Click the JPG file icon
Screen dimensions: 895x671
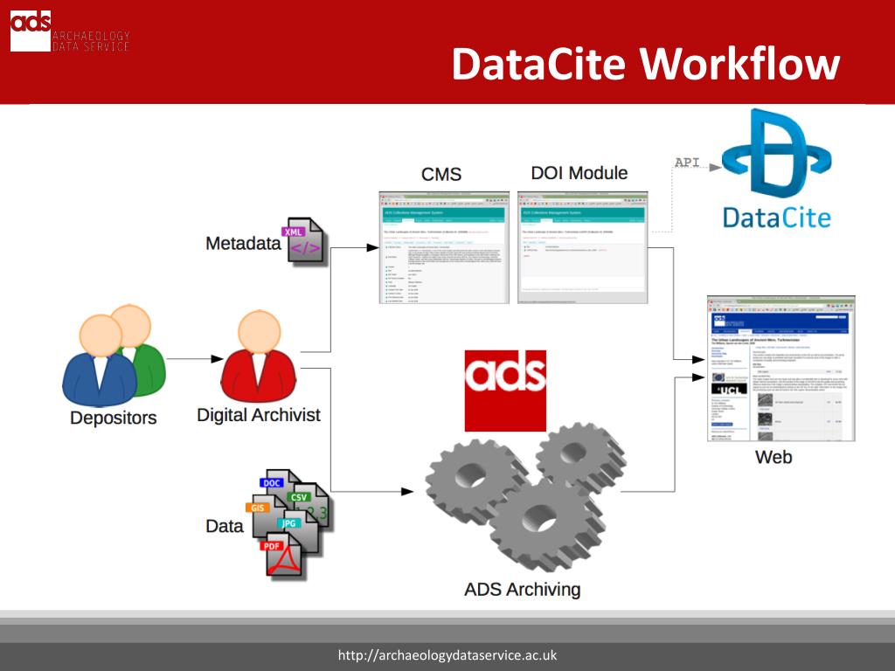(x=299, y=530)
